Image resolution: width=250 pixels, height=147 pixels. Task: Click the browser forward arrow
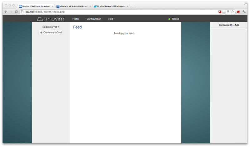click(11, 12)
